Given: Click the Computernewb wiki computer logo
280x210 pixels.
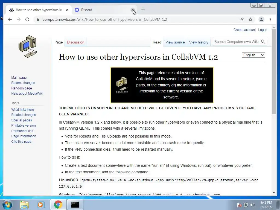Looking at the screenshot, I should 28,46.
